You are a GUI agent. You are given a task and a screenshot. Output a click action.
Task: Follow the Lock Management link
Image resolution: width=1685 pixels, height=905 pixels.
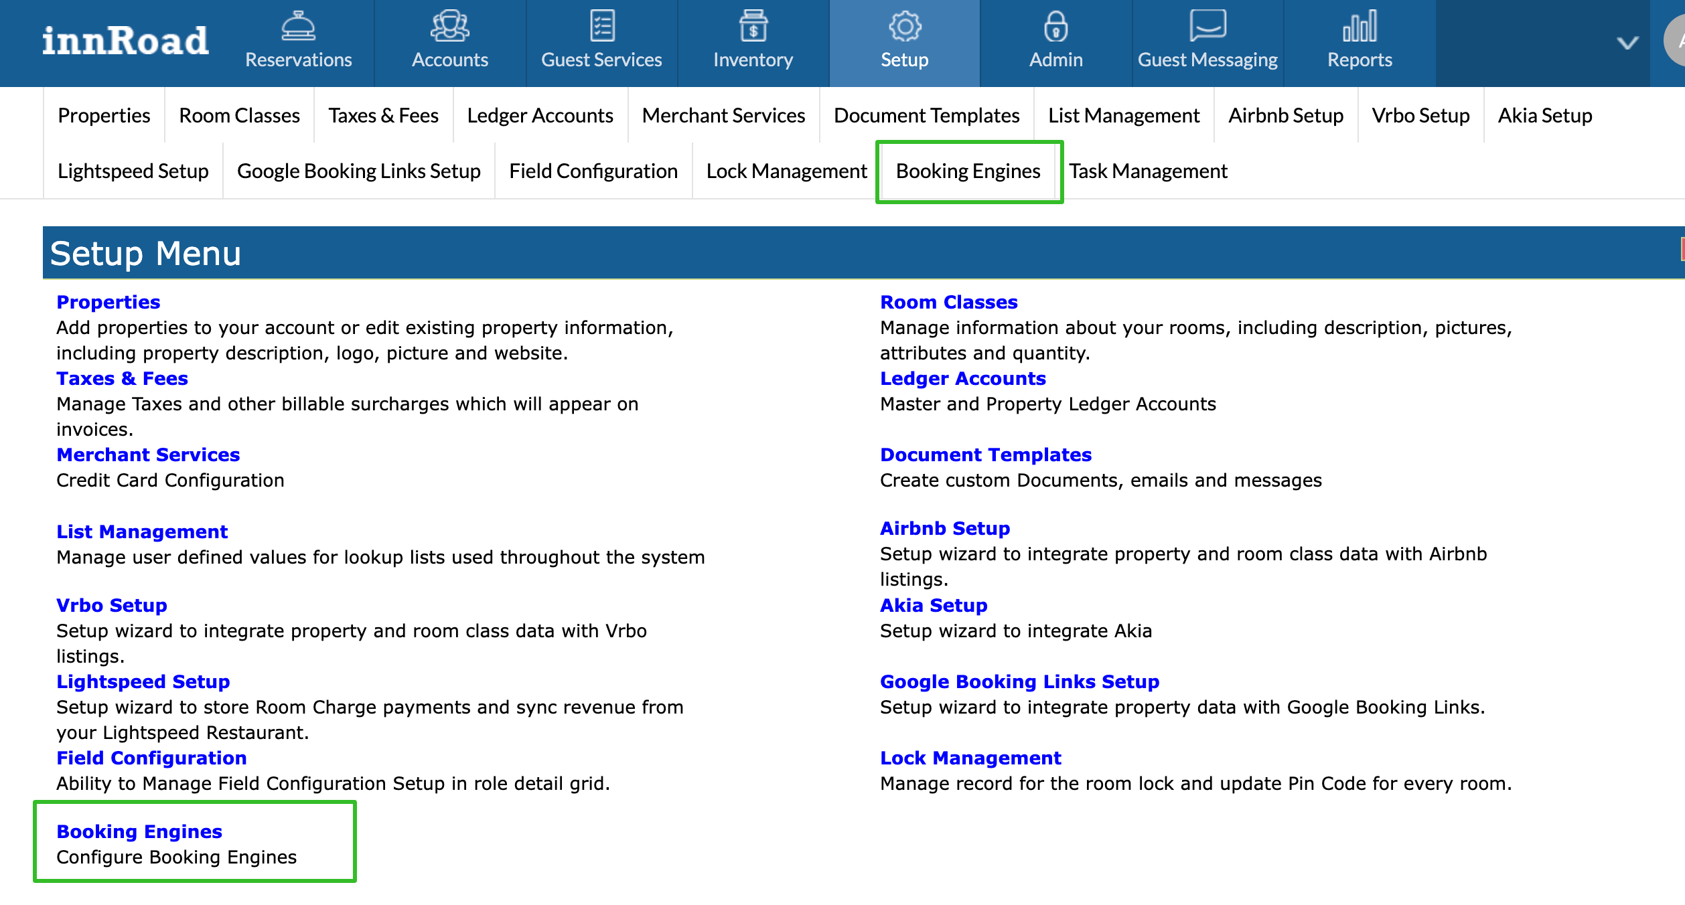tap(970, 758)
